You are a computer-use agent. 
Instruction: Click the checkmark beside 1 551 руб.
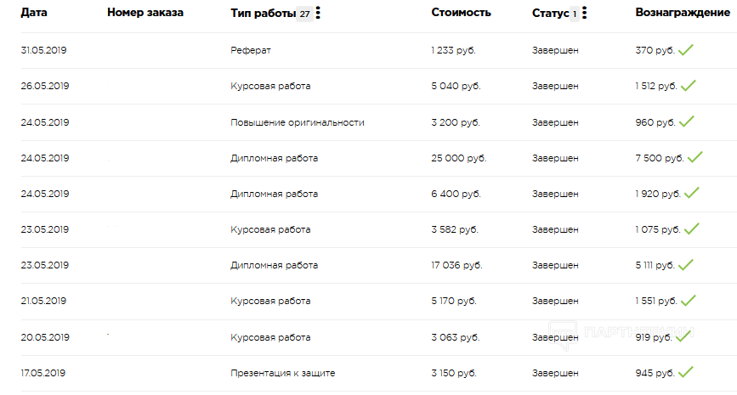coord(688,301)
